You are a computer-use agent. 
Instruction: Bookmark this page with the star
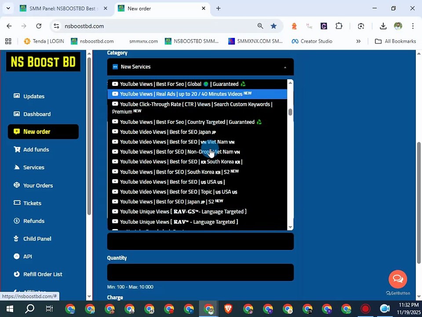[x=273, y=26]
